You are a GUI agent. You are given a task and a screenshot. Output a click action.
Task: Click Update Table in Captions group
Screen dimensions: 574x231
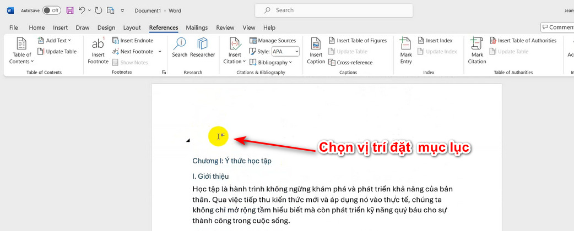[x=348, y=52]
